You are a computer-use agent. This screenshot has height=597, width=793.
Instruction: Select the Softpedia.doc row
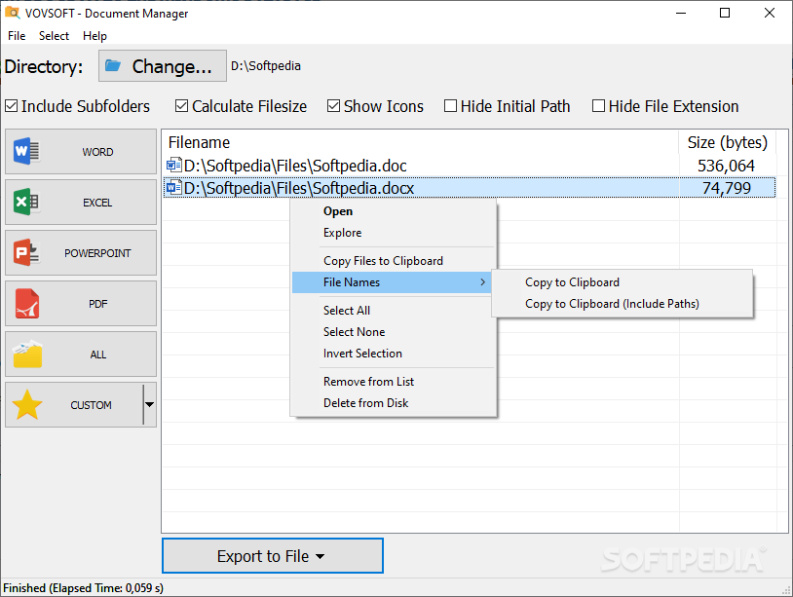tap(470, 166)
